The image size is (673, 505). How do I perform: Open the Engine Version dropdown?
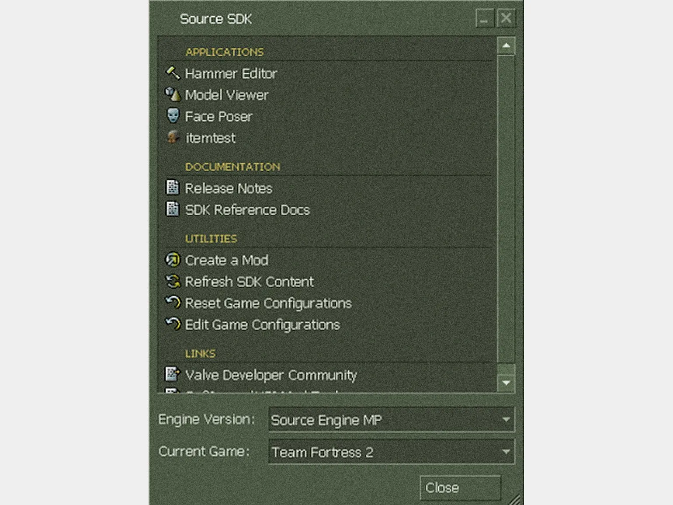[x=391, y=420]
